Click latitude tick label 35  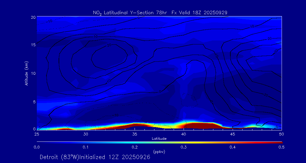point(135,134)
